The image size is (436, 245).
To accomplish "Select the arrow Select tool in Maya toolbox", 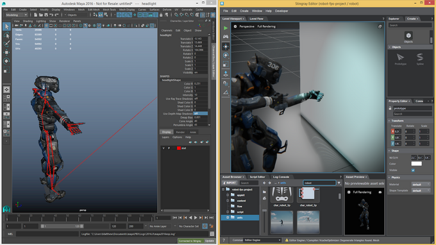I will pyautogui.click(x=6, y=27).
